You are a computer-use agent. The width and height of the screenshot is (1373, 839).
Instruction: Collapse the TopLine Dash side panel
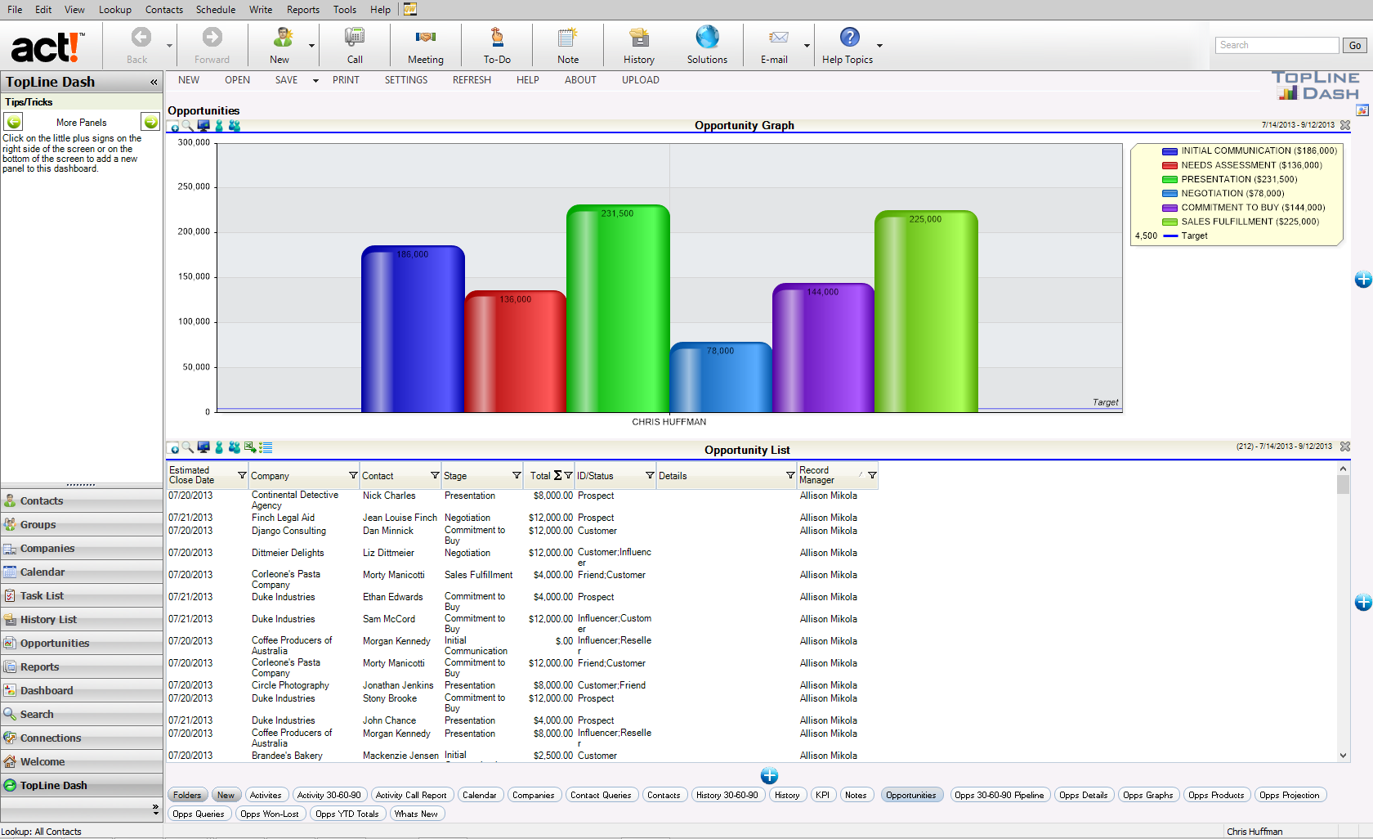click(x=154, y=82)
